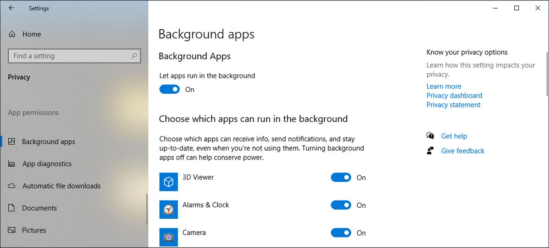This screenshot has height=248, width=549.
Task: Turn off Let apps run in background
Action: (170, 90)
